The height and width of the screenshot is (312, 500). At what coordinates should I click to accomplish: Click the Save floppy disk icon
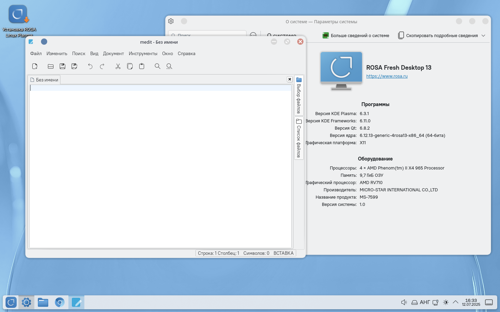tap(62, 66)
